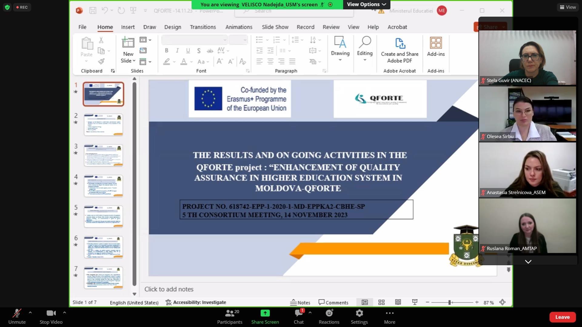Click the green encryption shield icon

click(x=7, y=7)
